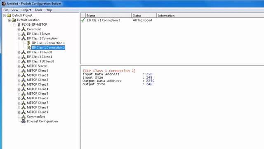Open the Tools menu

(x=38, y=10)
